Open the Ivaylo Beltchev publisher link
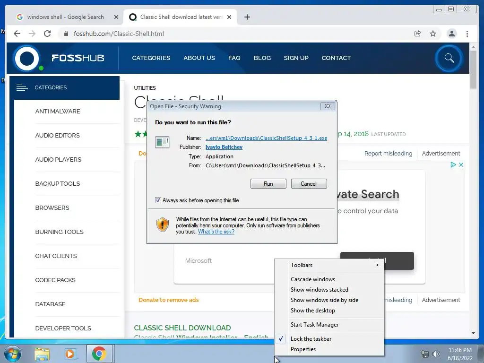This screenshot has width=484, height=363. (224, 147)
